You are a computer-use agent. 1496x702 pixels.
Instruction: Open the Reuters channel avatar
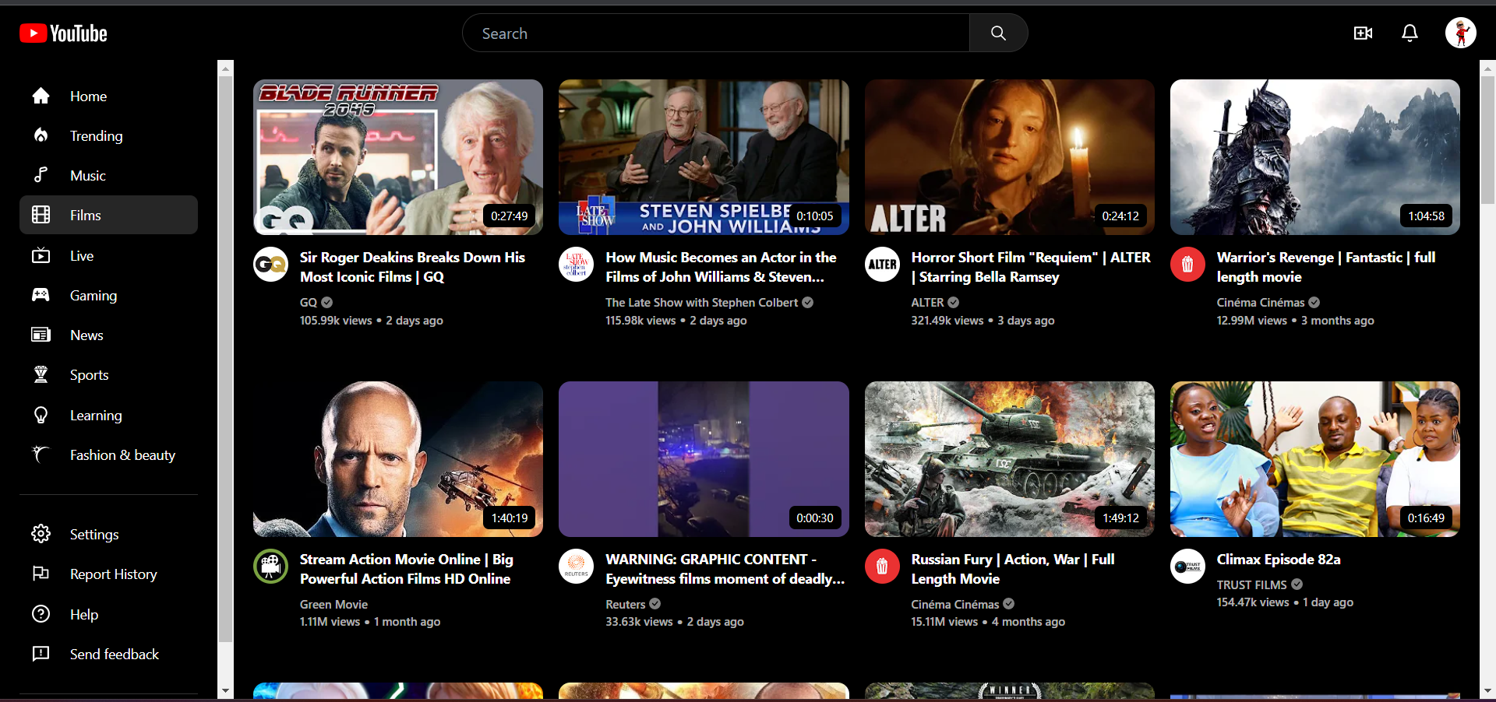click(577, 567)
